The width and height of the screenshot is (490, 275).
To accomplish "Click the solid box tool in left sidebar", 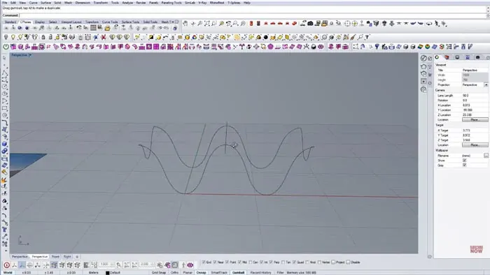I will click(4, 144).
